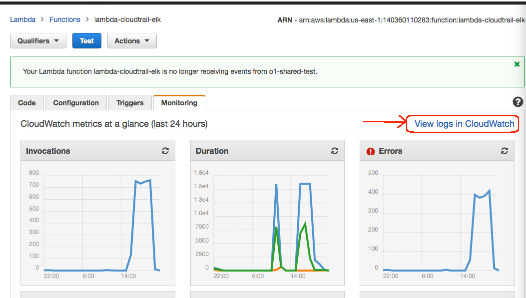Screen dimensions: 526x298
Task: Click the Errors chart plot area
Action: (x=441, y=223)
